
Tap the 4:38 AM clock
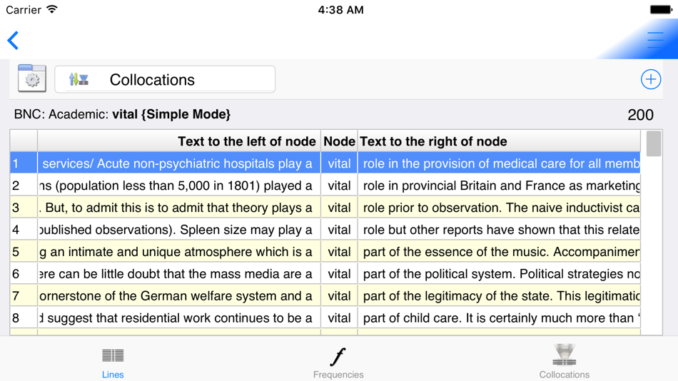tap(340, 9)
